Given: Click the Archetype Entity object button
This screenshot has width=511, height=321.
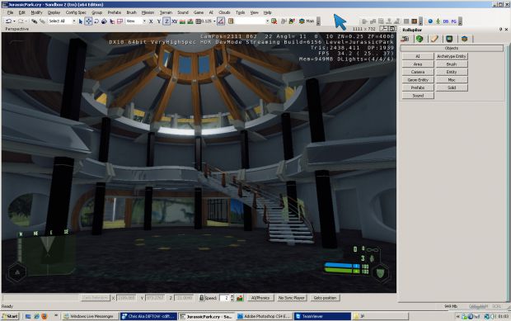Looking at the screenshot, I should [x=452, y=56].
